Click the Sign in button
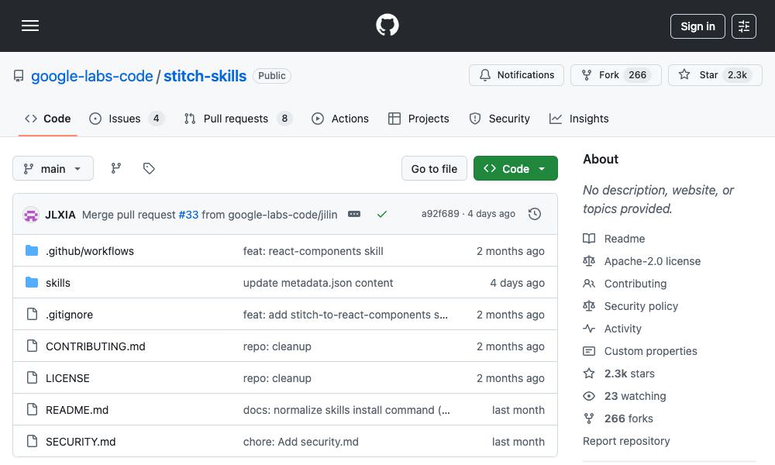 [697, 26]
